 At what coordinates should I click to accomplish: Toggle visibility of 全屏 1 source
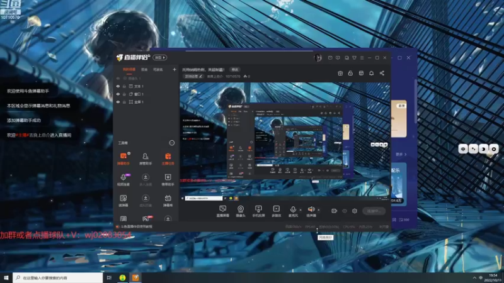coord(118,101)
